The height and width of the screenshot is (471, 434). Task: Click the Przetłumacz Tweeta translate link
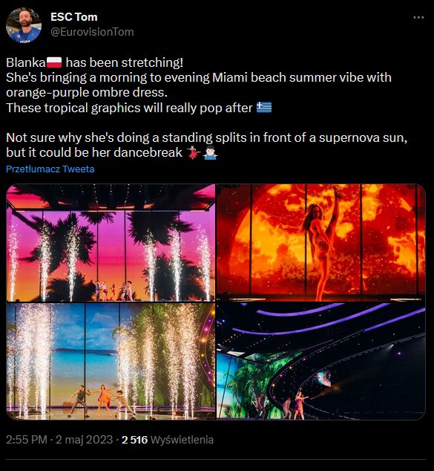(50, 169)
